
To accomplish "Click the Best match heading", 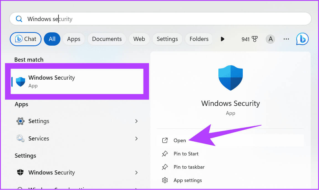I will 29,60.
